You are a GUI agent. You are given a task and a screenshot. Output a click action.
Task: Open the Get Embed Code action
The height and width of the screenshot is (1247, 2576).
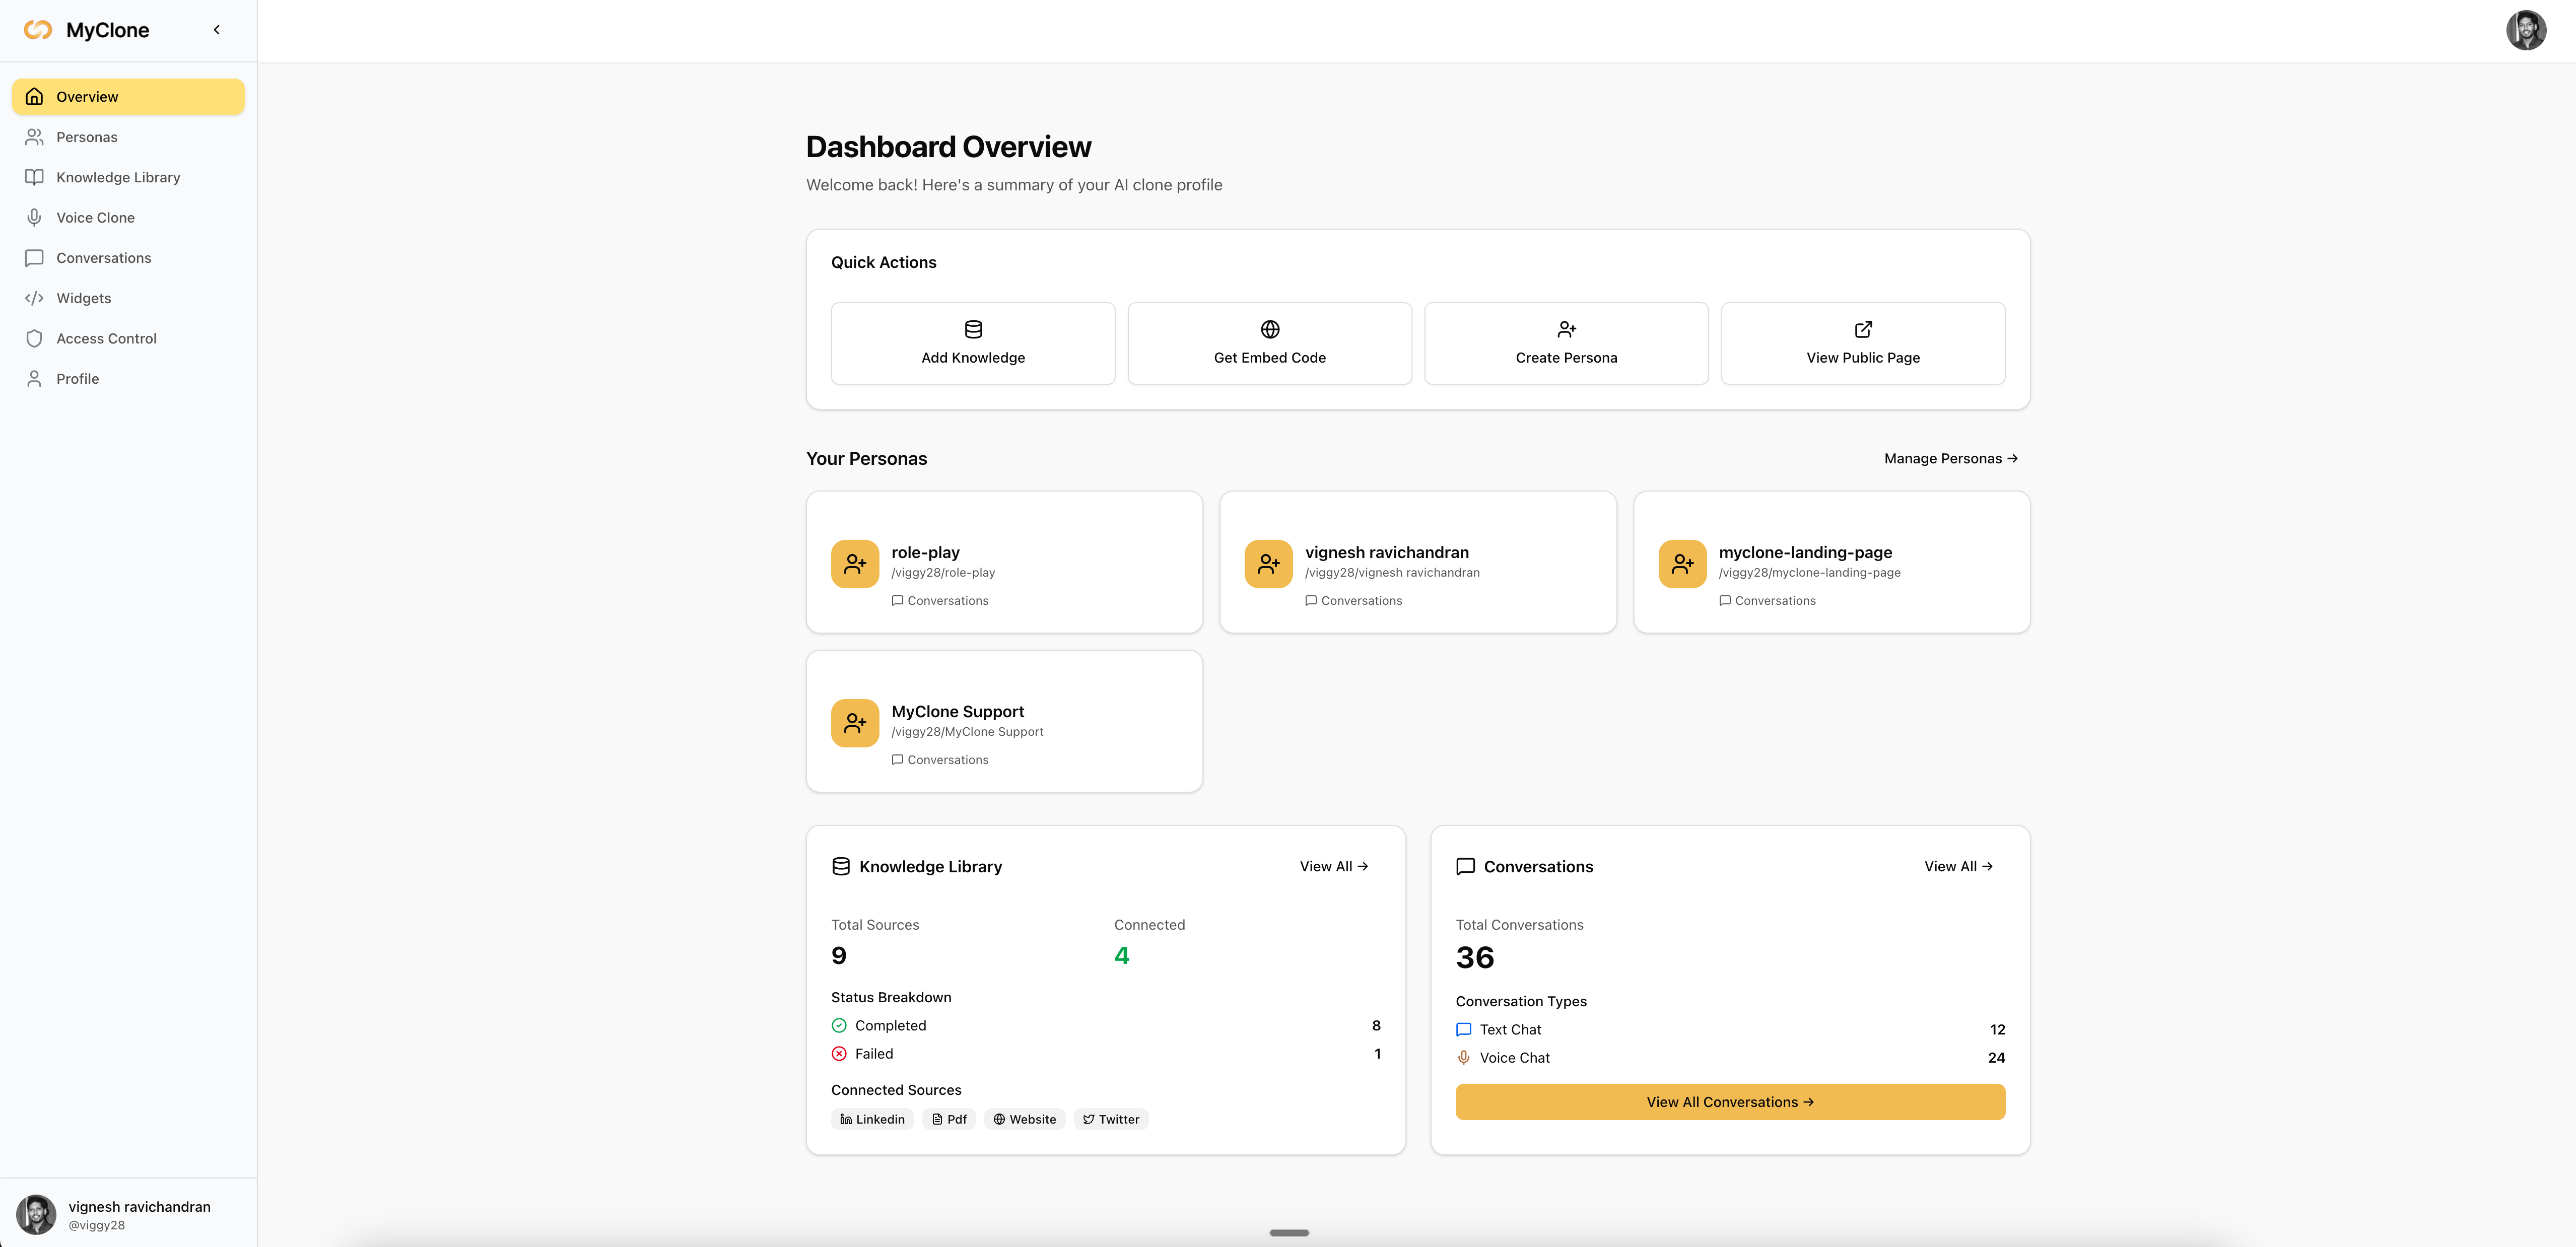click(1269, 343)
